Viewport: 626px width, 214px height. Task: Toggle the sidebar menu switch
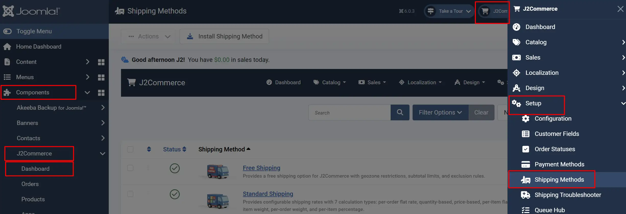tap(7, 31)
